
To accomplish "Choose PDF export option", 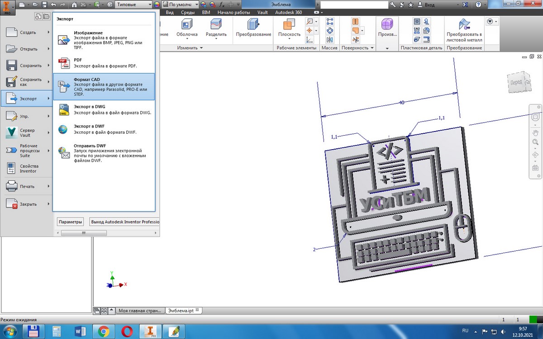I will [x=104, y=63].
